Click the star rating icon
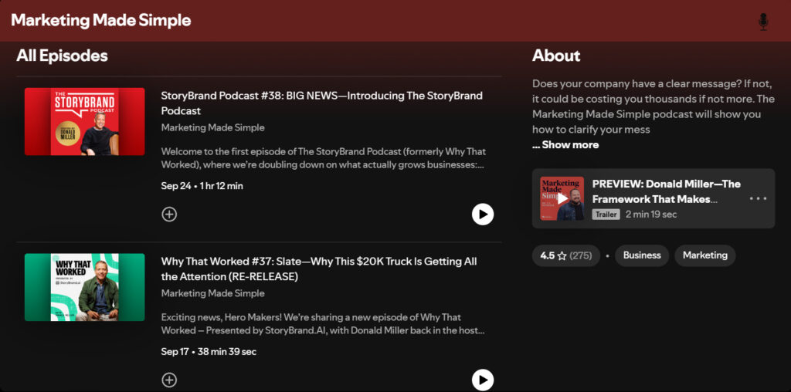 pos(562,255)
